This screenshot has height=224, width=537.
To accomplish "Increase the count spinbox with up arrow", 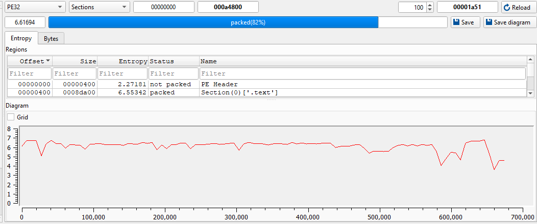I will (429, 5).
